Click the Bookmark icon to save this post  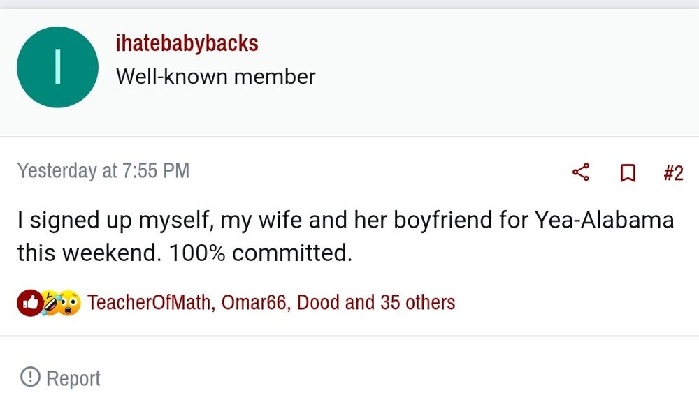point(628,172)
